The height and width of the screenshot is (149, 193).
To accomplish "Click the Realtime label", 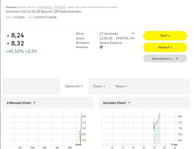I will click(82, 47).
